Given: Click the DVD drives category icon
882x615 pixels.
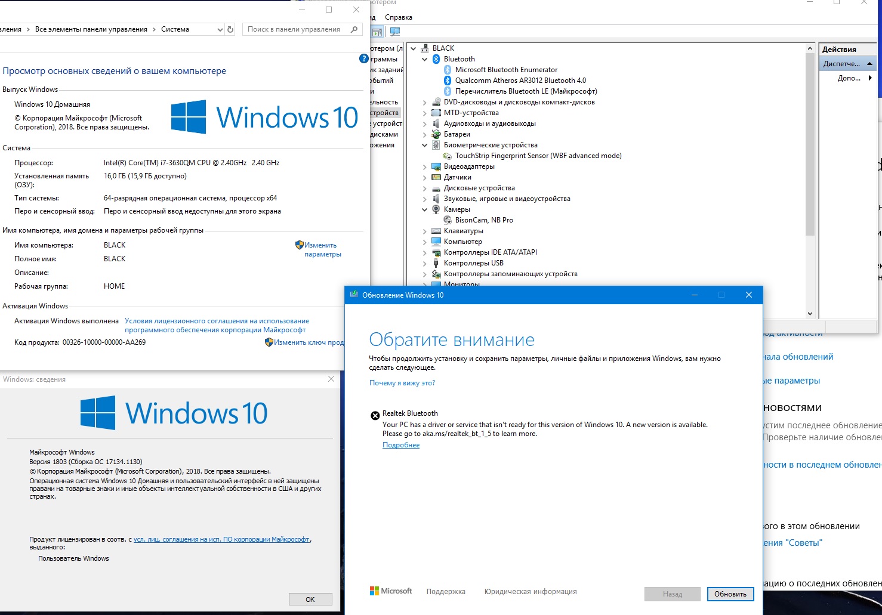Looking at the screenshot, I should 436,102.
